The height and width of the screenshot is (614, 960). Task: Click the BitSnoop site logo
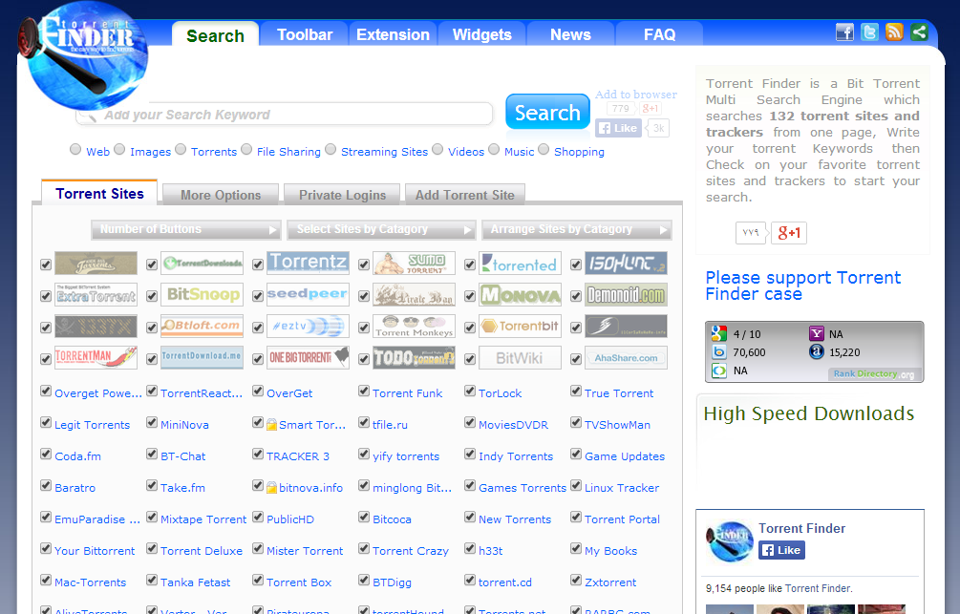202,294
